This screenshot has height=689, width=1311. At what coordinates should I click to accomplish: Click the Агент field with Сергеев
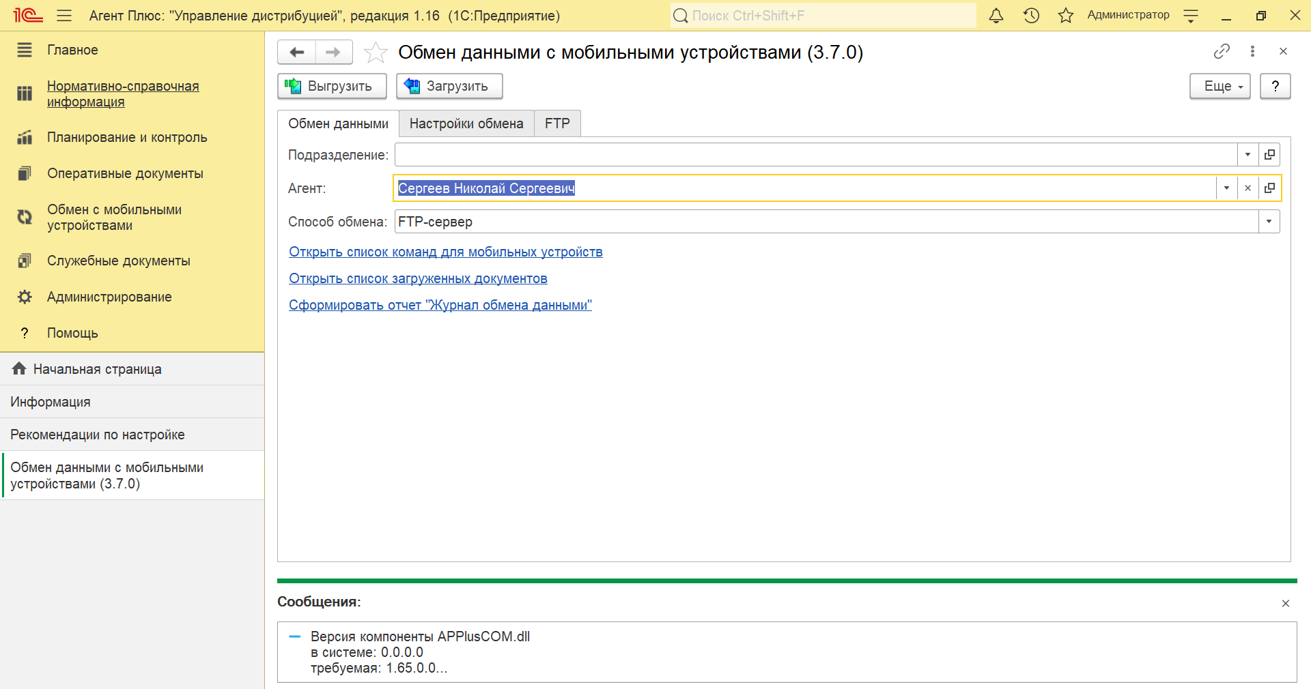[x=805, y=188]
